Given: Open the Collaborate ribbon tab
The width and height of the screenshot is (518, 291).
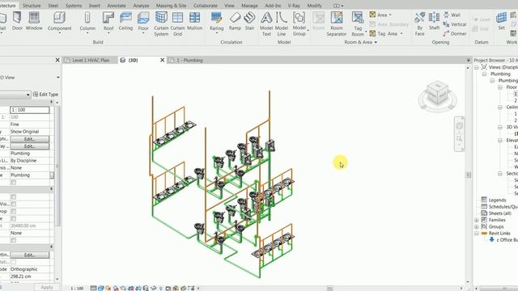Looking at the screenshot, I should click(206, 6).
